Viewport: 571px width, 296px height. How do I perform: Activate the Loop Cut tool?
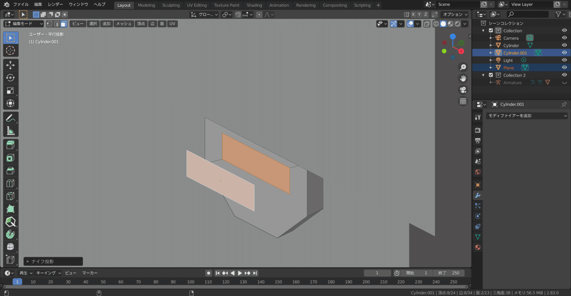click(10, 183)
